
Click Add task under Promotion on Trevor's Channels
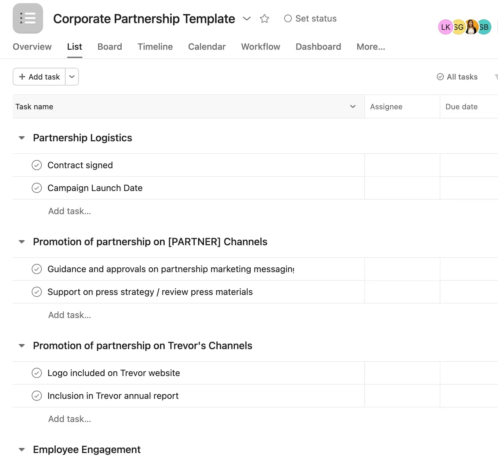click(x=69, y=418)
